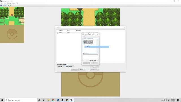Viewport: 181px width, 102px height.
Task: Click the Code box vertical scrollbar
Action: [97, 45]
